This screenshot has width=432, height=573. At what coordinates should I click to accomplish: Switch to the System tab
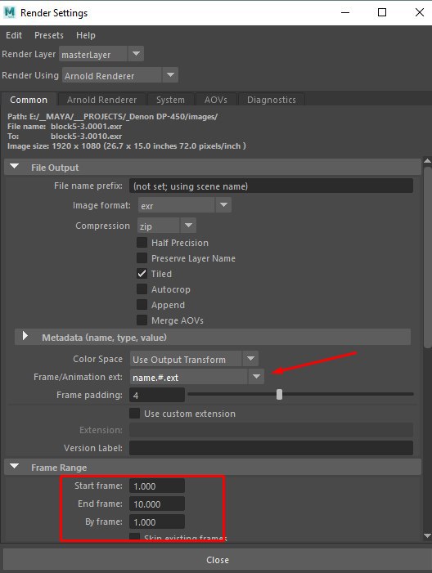click(170, 100)
